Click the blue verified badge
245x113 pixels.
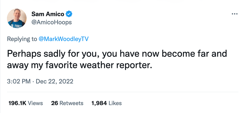[x=69, y=14]
